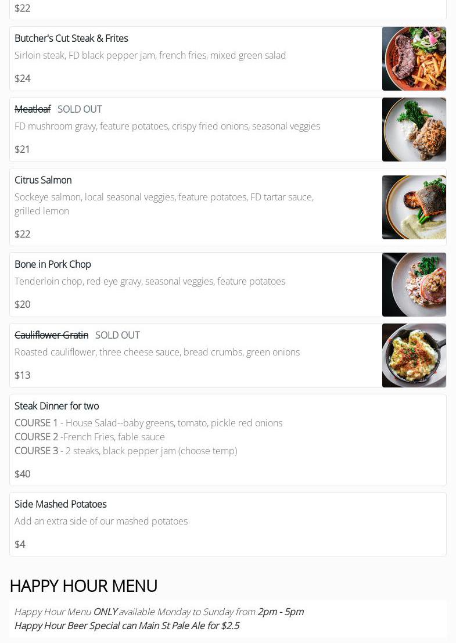Screen dimensions: 456x643
Task: Add the Side Mashed Potatoes item
Action: [60, 504]
